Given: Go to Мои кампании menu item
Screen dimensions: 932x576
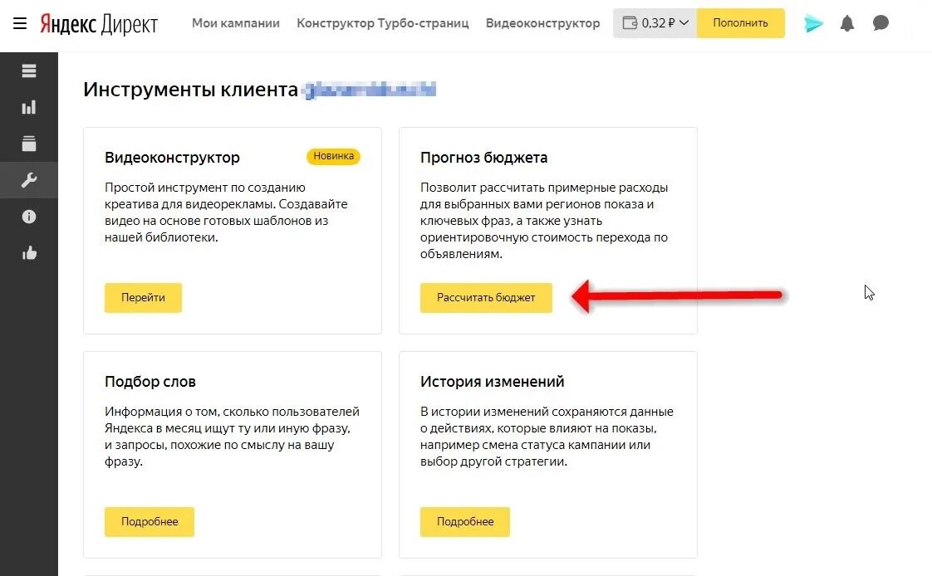Looking at the screenshot, I should pyautogui.click(x=236, y=23).
